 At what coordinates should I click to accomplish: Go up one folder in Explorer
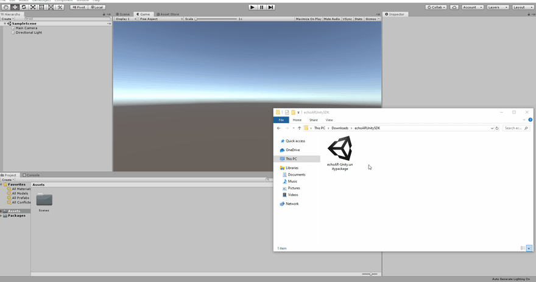click(x=299, y=128)
